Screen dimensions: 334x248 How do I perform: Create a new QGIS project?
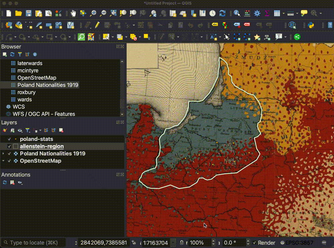[x=9, y=13]
